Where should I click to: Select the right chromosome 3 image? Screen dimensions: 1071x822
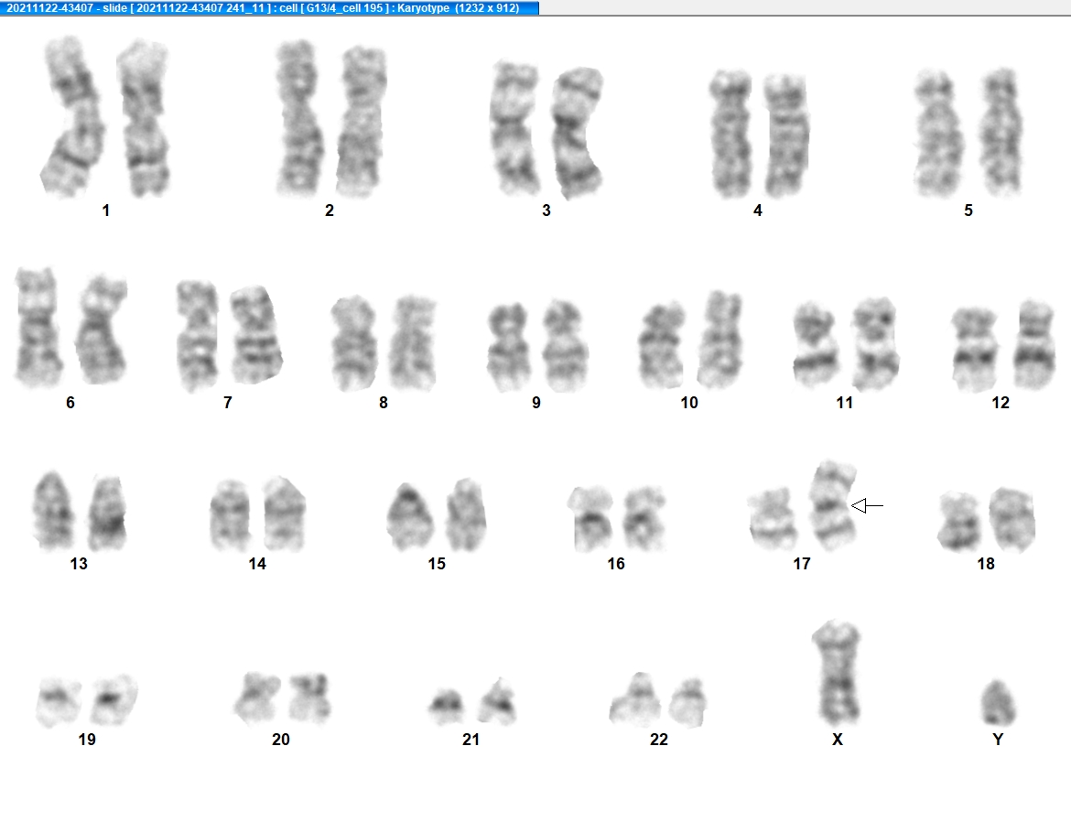578,133
